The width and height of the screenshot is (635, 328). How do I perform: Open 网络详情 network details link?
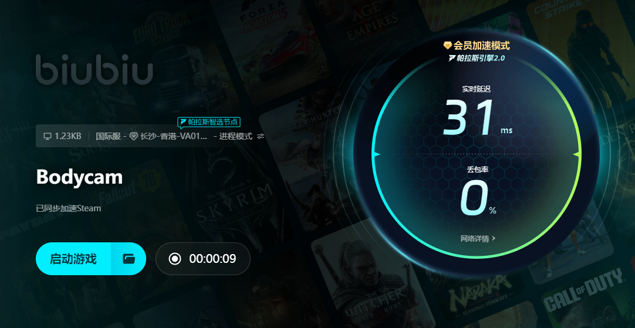[475, 238]
